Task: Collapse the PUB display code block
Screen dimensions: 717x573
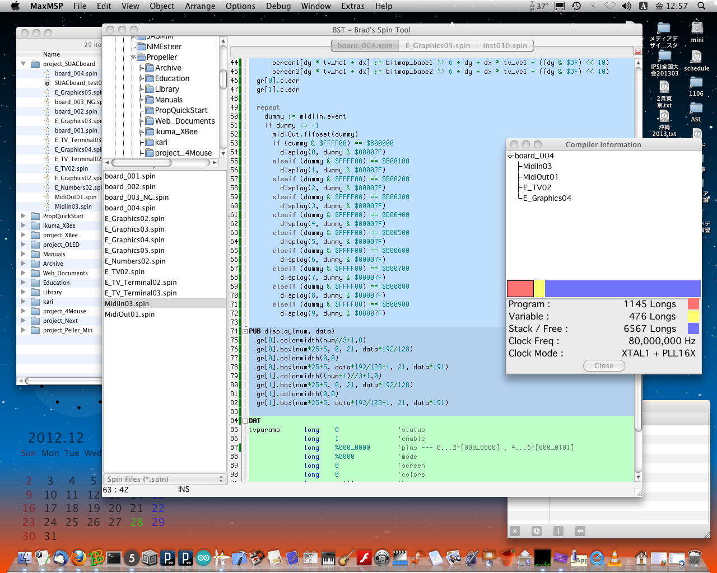Action: [x=245, y=331]
